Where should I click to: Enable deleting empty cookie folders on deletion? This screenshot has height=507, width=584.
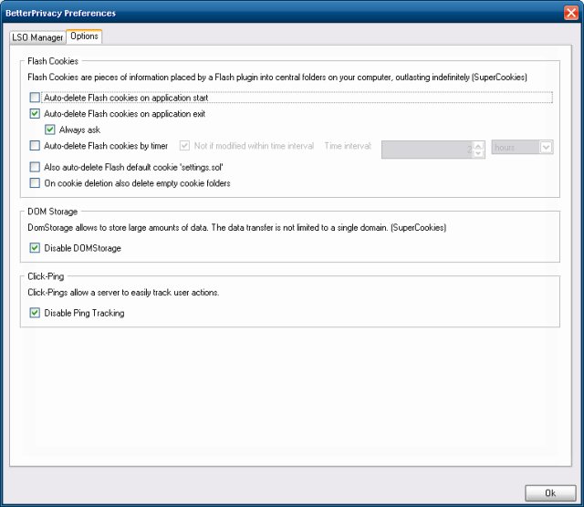click(x=36, y=183)
